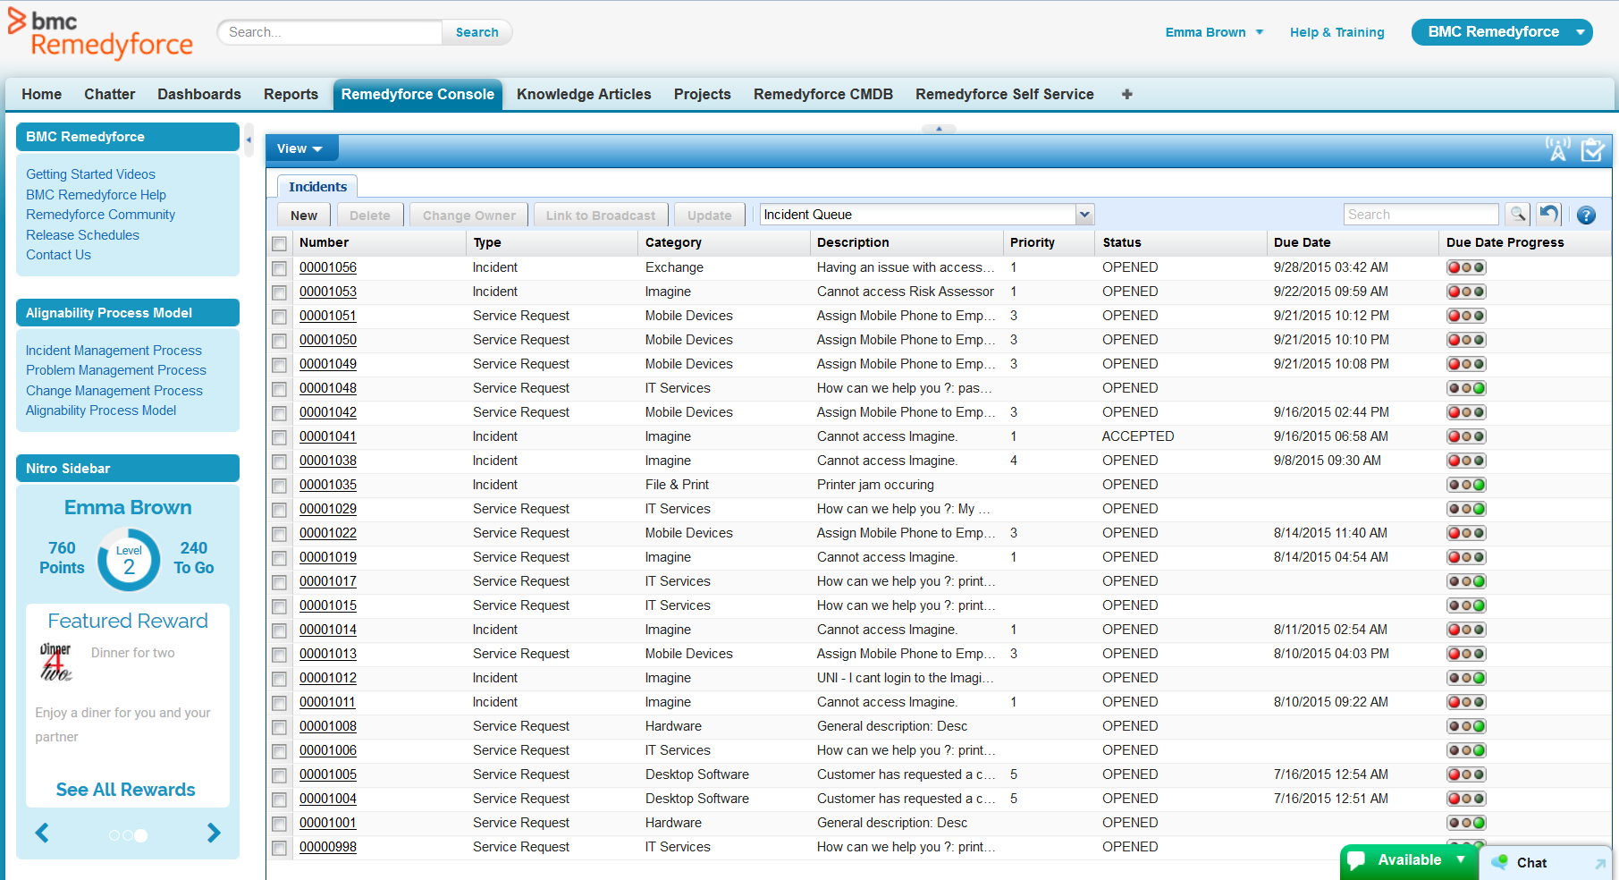Open the Chatter tab
Image resolution: width=1619 pixels, height=880 pixels.
tap(109, 94)
